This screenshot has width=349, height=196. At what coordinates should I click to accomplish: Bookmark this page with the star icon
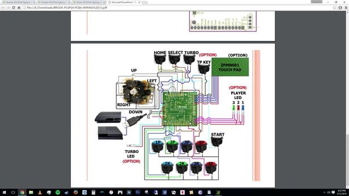334,8
